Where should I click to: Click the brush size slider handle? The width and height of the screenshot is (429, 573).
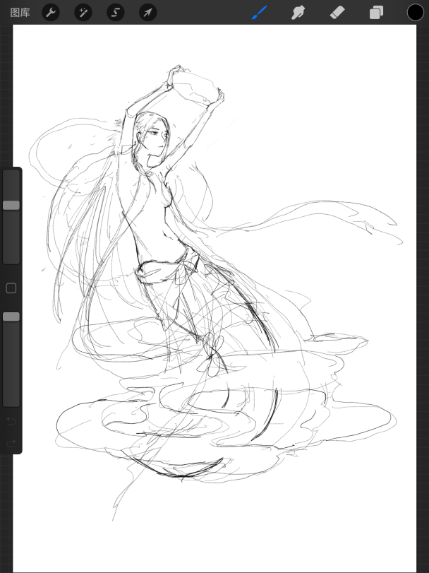[11, 205]
